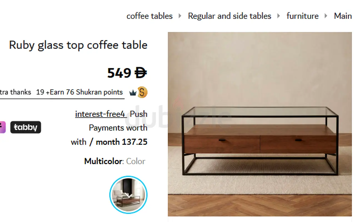The width and height of the screenshot is (357, 222).
Task: Click the dirham currency symbol beside 549
Action: [x=141, y=73]
